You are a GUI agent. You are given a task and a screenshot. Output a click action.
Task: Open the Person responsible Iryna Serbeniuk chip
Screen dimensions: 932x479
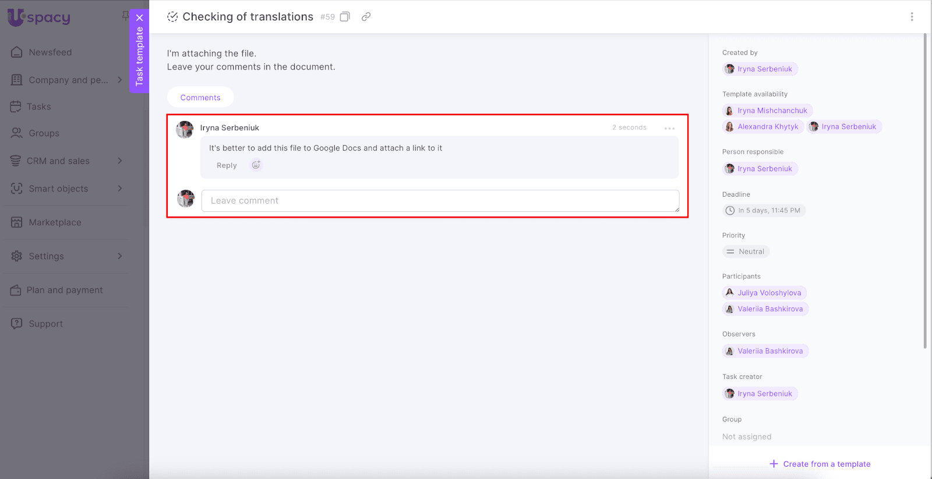[x=760, y=169]
